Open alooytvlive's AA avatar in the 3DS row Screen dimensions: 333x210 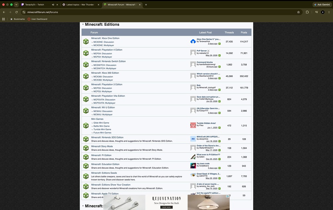coord(193,139)
